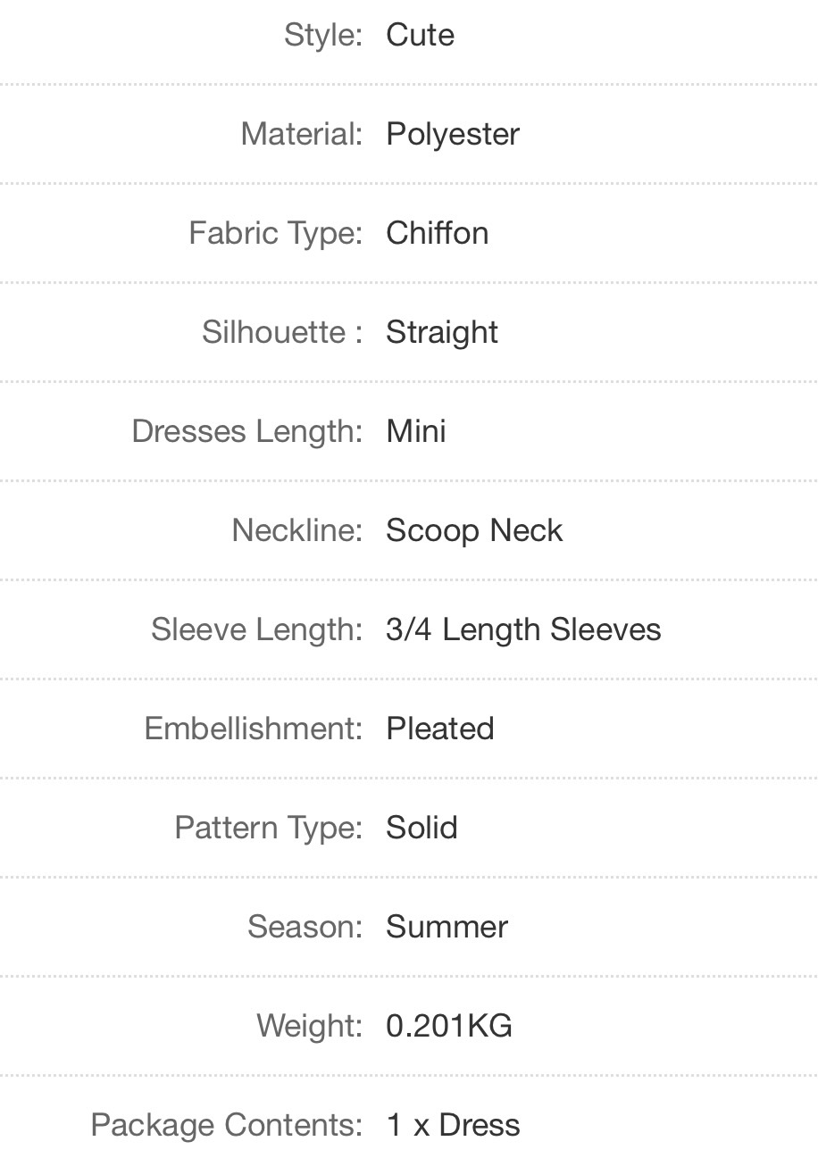Click the "Pattern Type:" label
The image size is (818, 1158).
pyautogui.click(x=268, y=828)
